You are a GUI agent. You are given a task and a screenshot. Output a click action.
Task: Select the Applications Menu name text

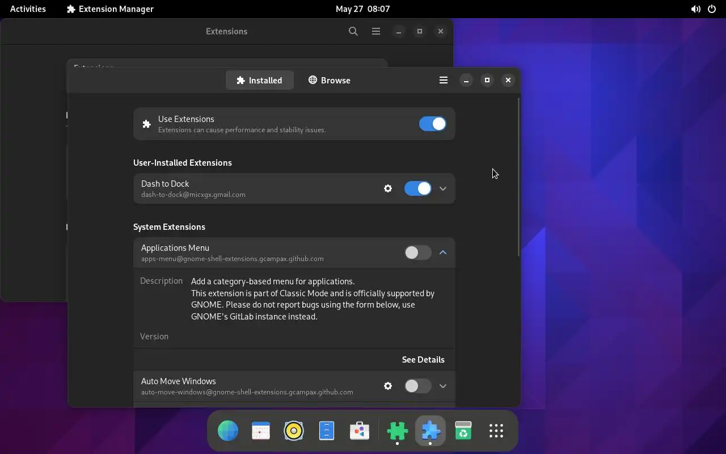(175, 248)
